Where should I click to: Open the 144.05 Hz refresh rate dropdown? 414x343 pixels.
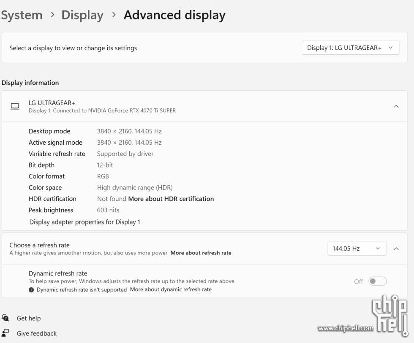coord(357,248)
